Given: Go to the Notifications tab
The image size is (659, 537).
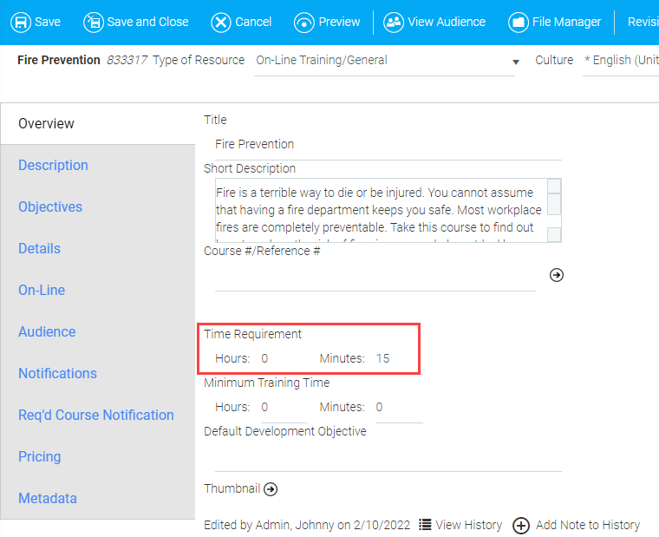Looking at the screenshot, I should [x=57, y=373].
